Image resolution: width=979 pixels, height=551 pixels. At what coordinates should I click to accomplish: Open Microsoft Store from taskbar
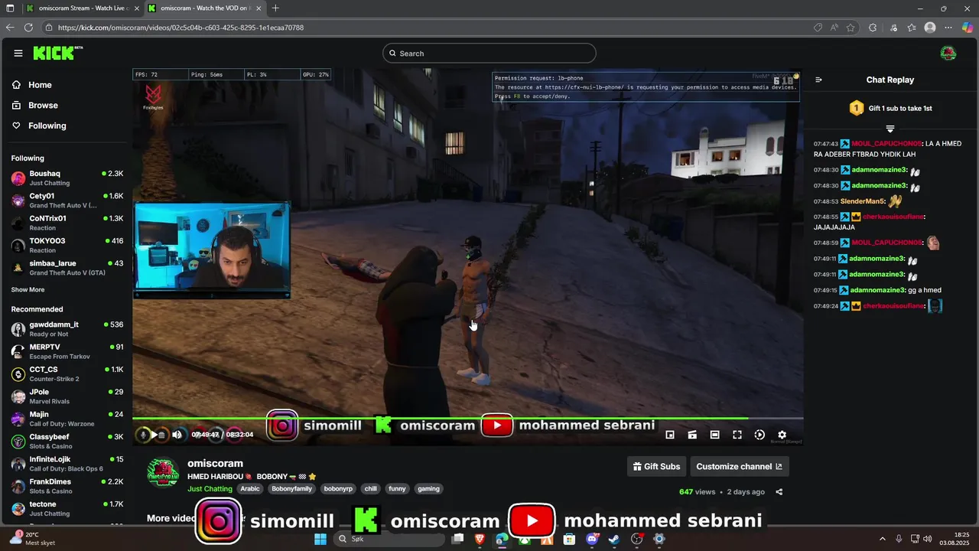(x=569, y=539)
